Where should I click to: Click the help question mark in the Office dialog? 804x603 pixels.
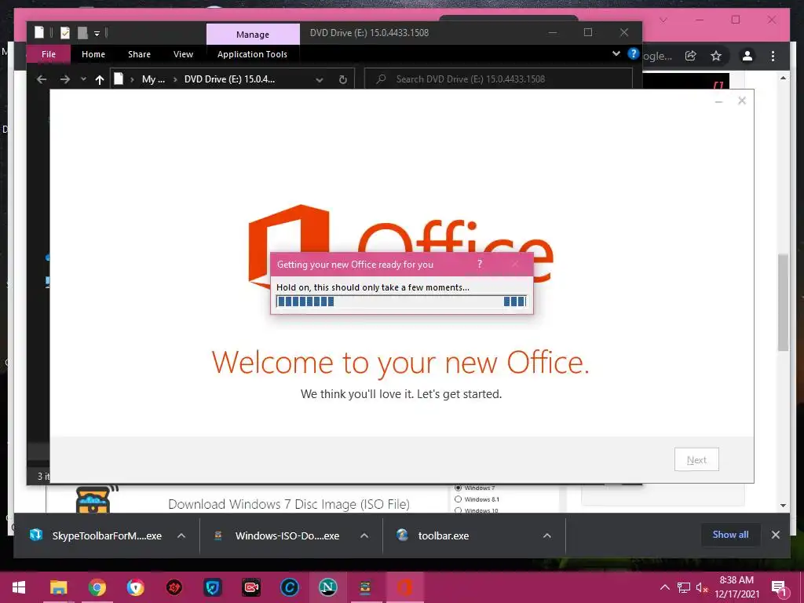[x=480, y=264]
